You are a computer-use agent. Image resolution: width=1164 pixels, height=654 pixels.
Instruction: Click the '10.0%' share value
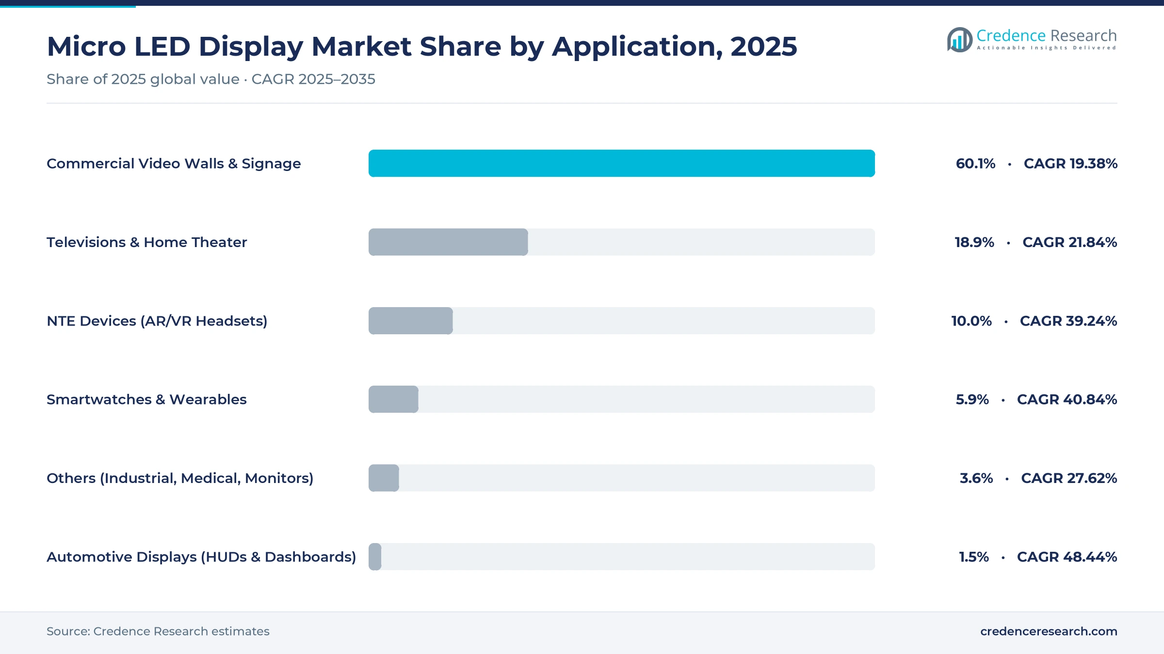pos(971,321)
